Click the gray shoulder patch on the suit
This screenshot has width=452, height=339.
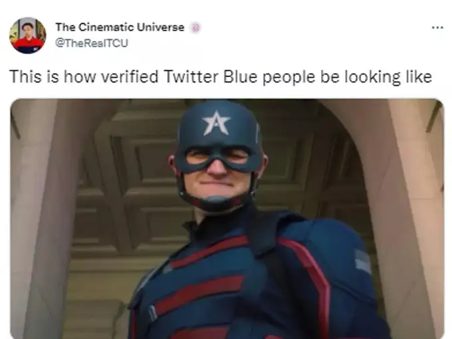tap(363, 261)
